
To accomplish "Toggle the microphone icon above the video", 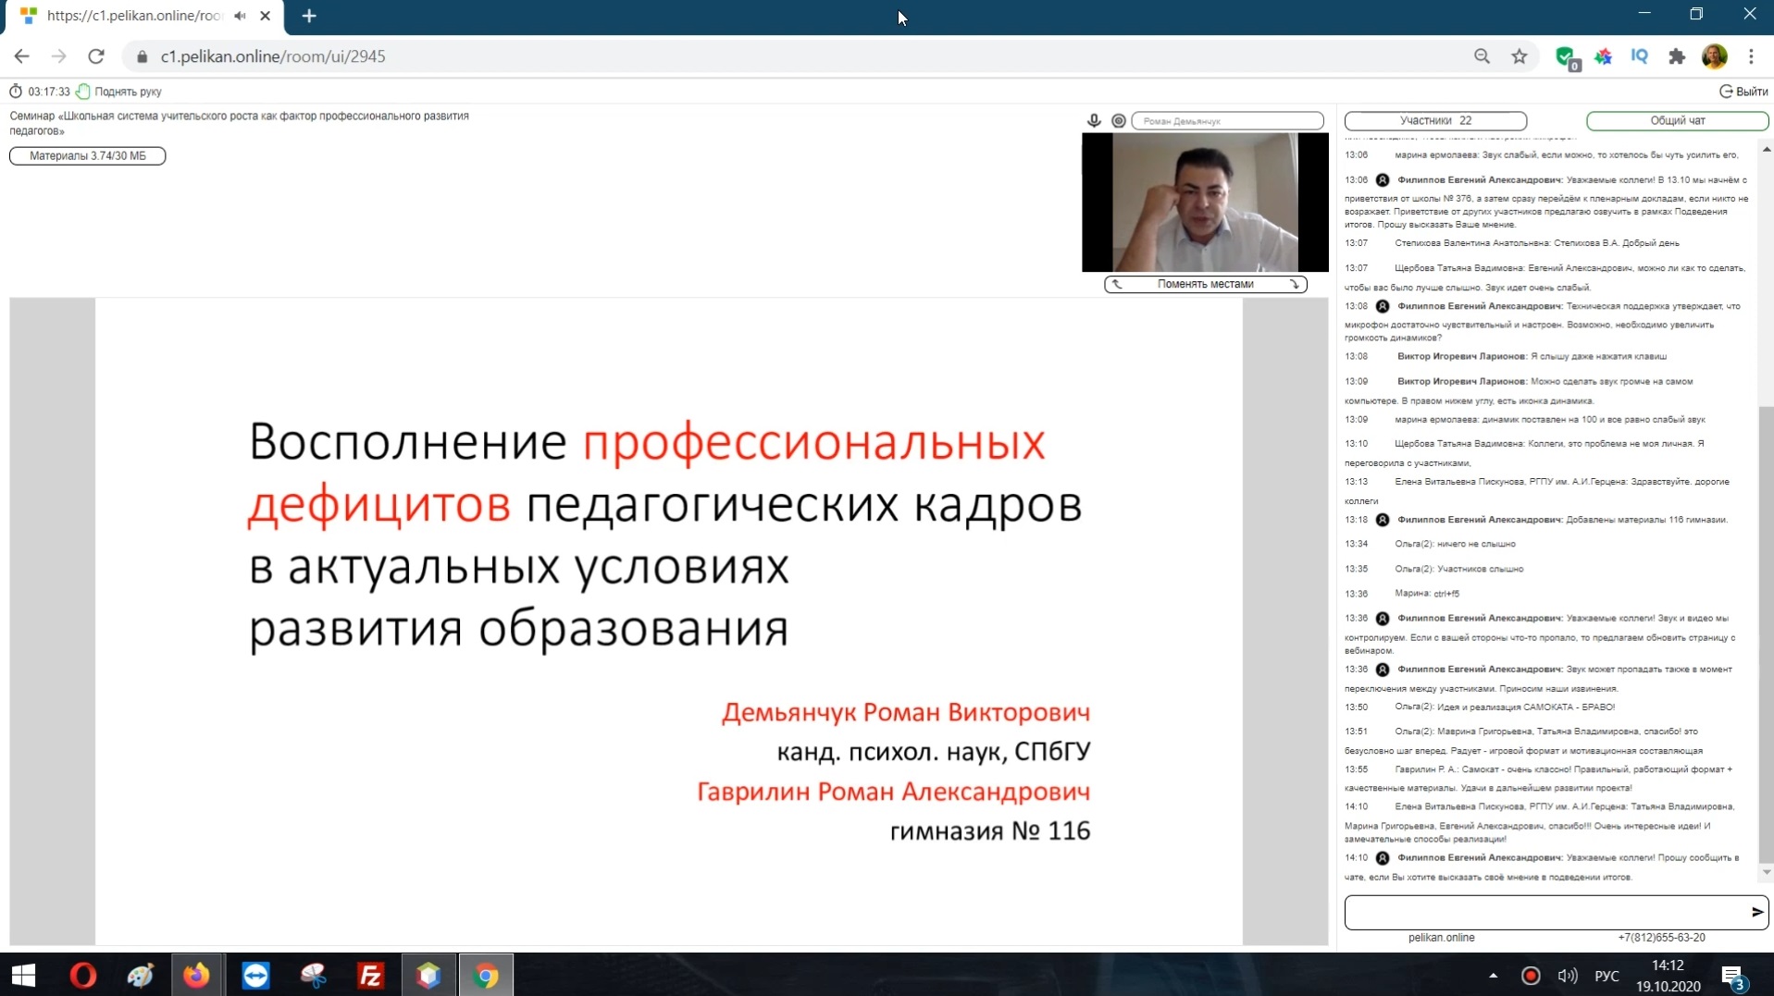I will [x=1094, y=120].
